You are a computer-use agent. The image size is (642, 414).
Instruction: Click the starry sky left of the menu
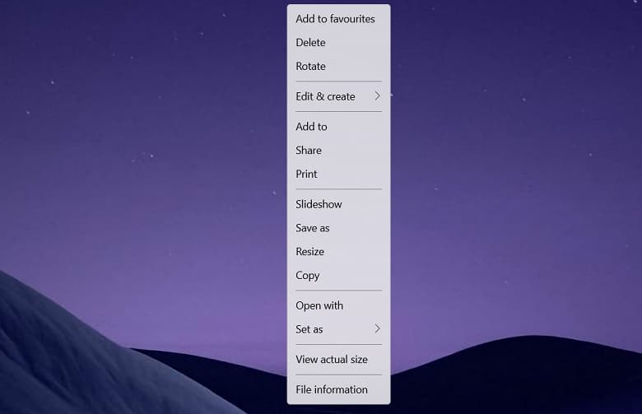tap(140, 123)
